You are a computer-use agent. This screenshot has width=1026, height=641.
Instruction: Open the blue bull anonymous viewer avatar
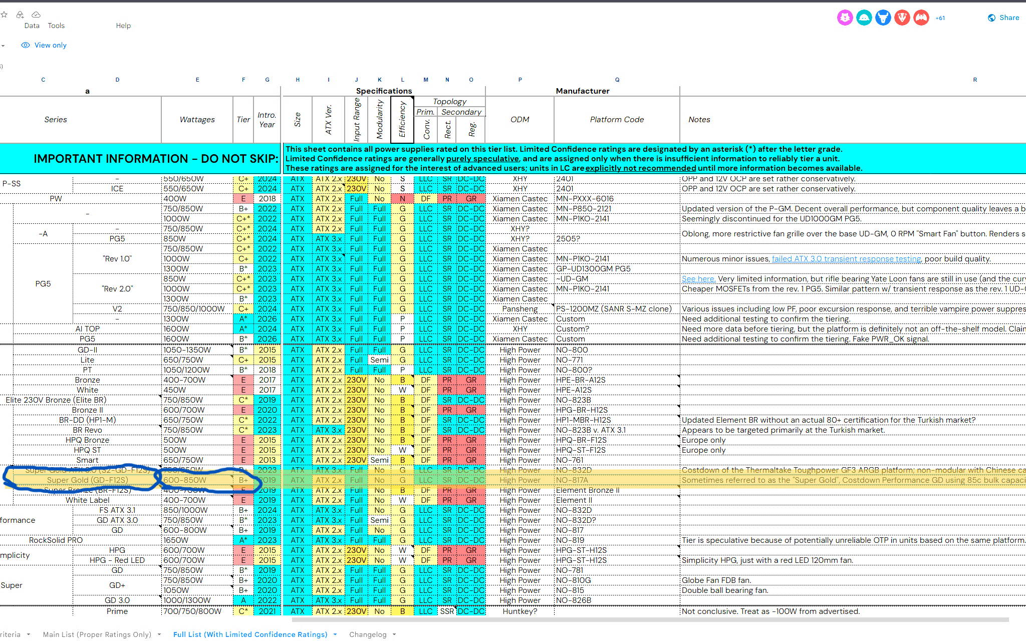(883, 18)
